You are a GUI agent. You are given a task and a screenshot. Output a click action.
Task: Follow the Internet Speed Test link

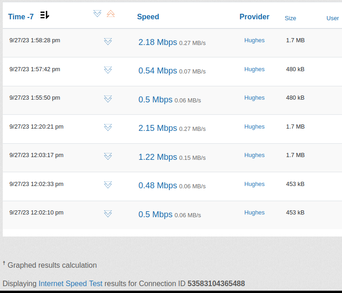click(70, 283)
